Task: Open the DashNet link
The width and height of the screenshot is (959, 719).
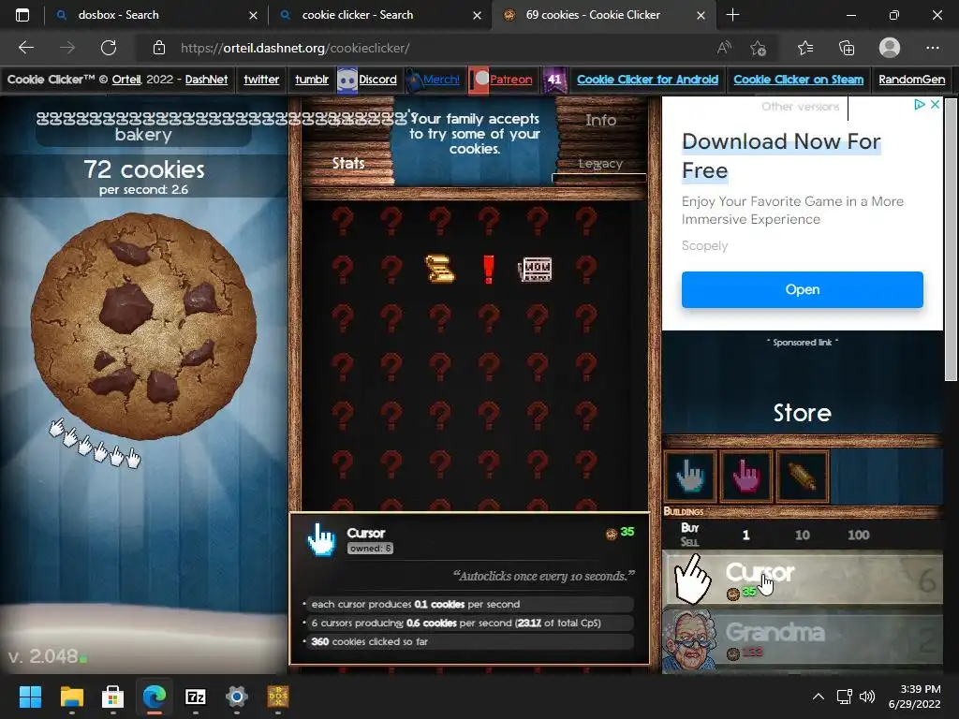Action: (x=206, y=80)
